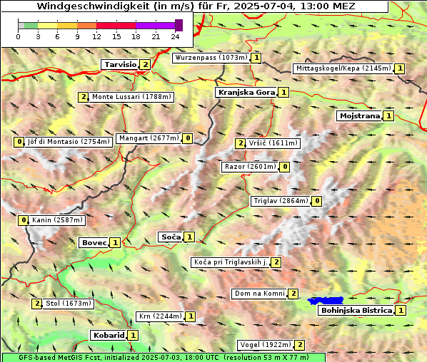Select the Mittagskogel/Kepa (2145m) label

[343, 68]
